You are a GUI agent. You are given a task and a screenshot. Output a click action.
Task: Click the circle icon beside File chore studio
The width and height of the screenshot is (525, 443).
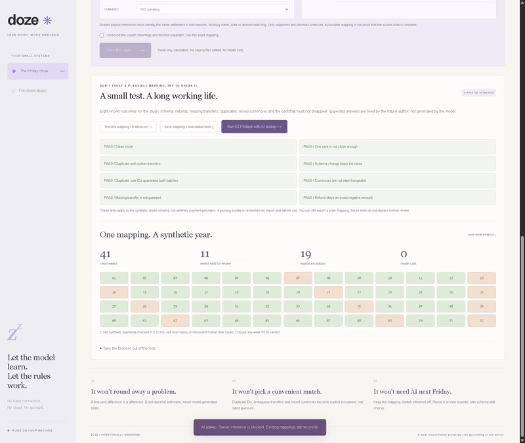[13, 91]
